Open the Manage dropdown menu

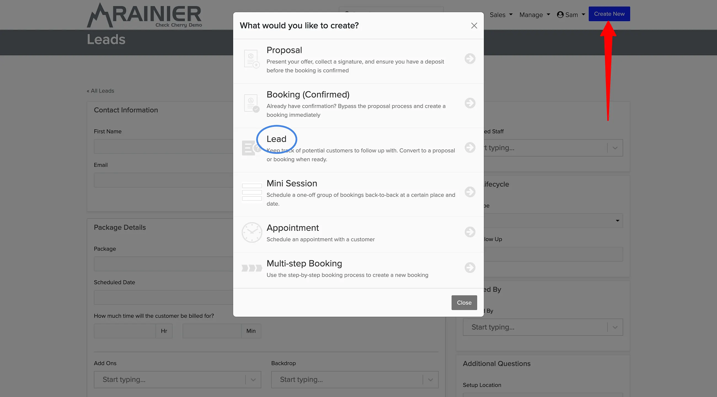click(x=534, y=15)
